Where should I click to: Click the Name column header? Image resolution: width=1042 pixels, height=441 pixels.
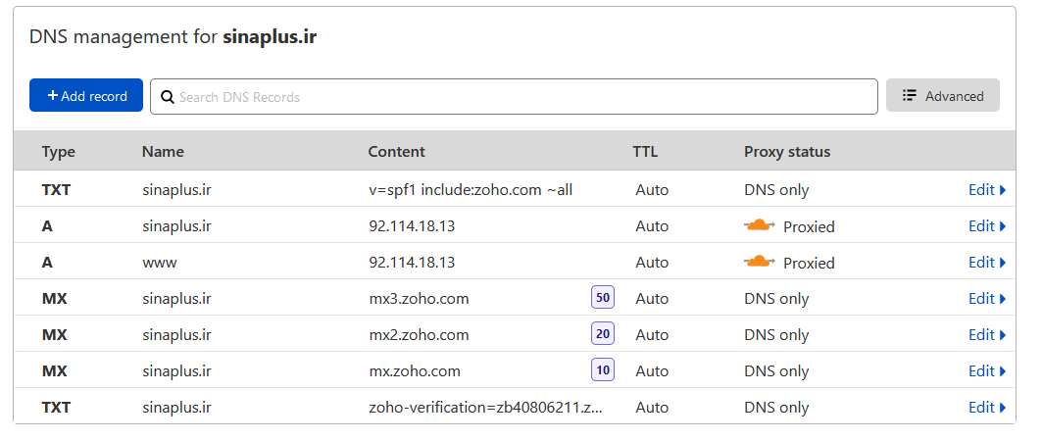pyautogui.click(x=163, y=152)
